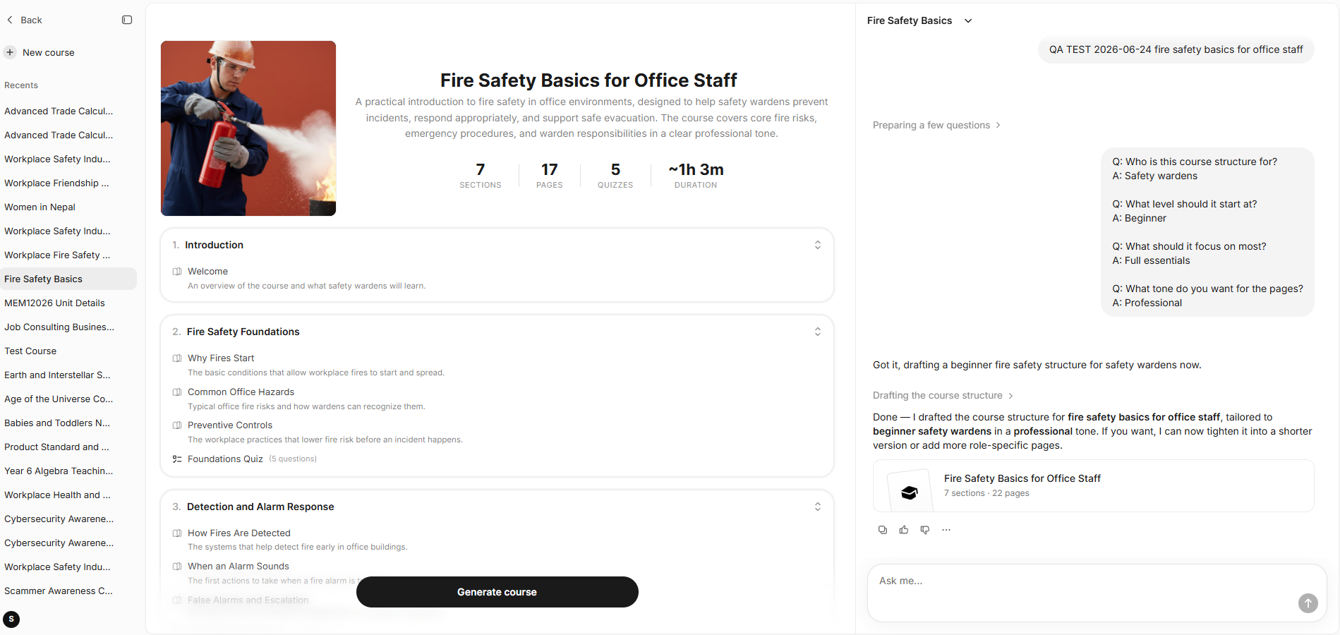1340x635 pixels.
Task: Click the Generate course button
Action: [x=497, y=592]
